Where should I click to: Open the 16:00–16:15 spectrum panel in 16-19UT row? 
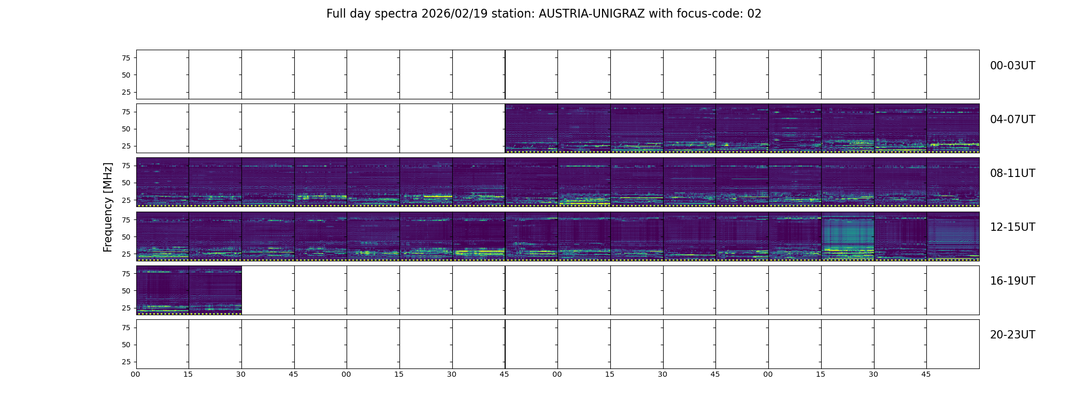point(162,290)
